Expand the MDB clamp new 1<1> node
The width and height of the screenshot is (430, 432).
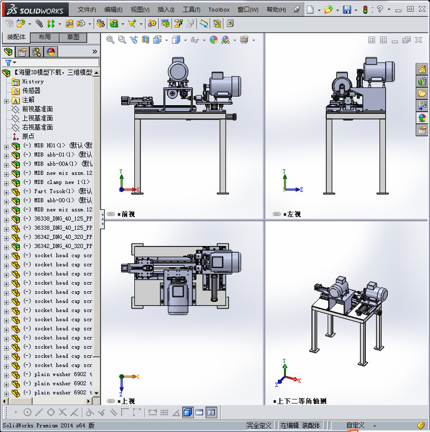6,183
